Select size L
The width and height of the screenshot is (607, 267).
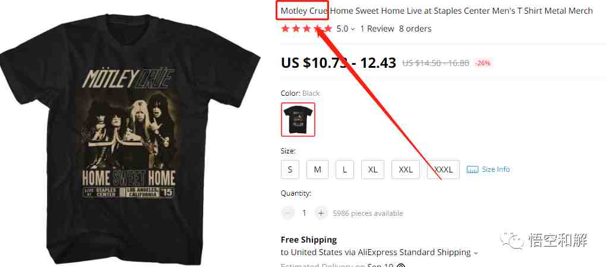pos(344,169)
